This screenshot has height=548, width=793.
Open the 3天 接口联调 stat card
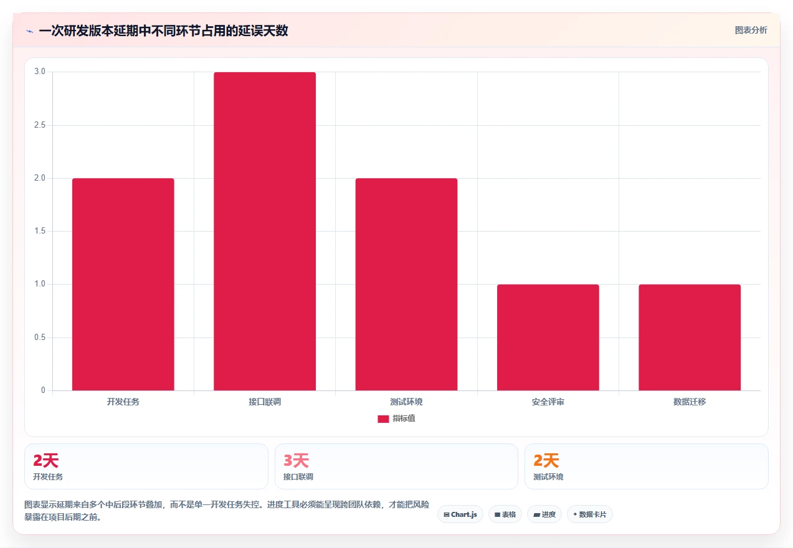(396, 466)
